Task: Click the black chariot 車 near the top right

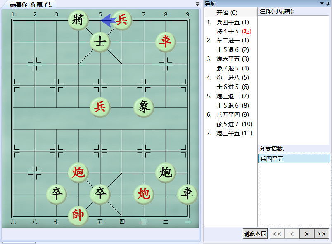Action: tap(165, 41)
